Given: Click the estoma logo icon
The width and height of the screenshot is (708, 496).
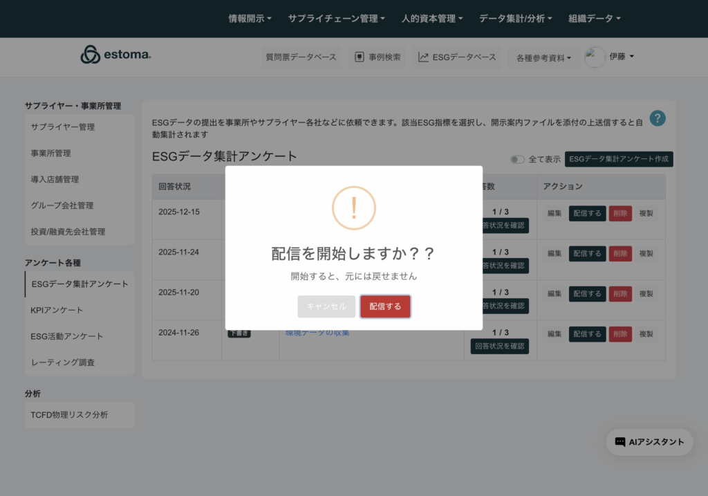Looking at the screenshot, I should 90,55.
